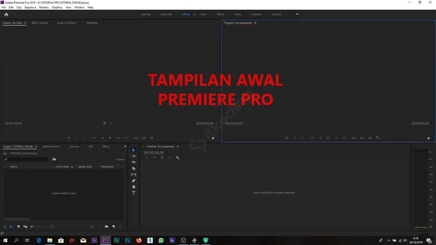The height and width of the screenshot is (245, 436).
Task: Select the Ripple Edit tool
Action: click(x=134, y=162)
